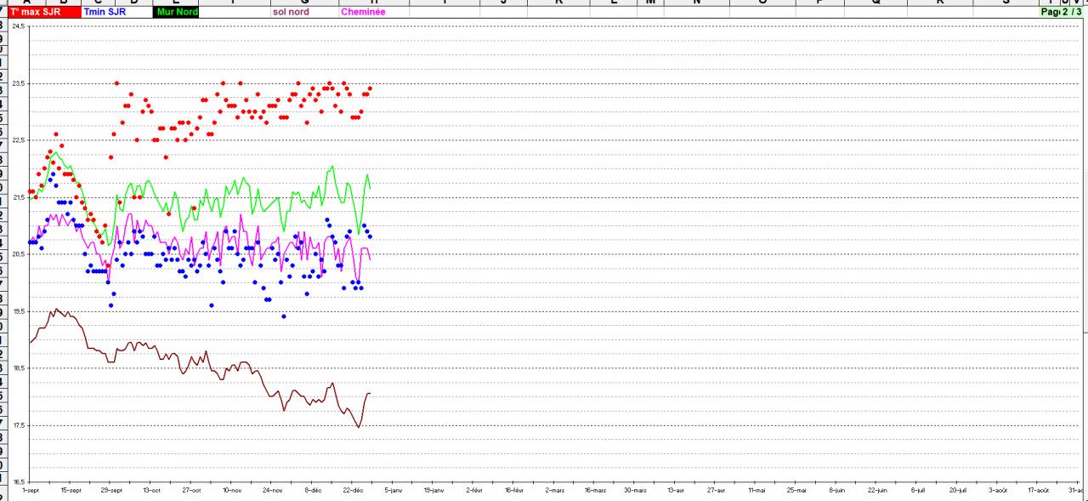Click the 16,5 vertical axis label
Screen dimensions: 1088x501
20,481
